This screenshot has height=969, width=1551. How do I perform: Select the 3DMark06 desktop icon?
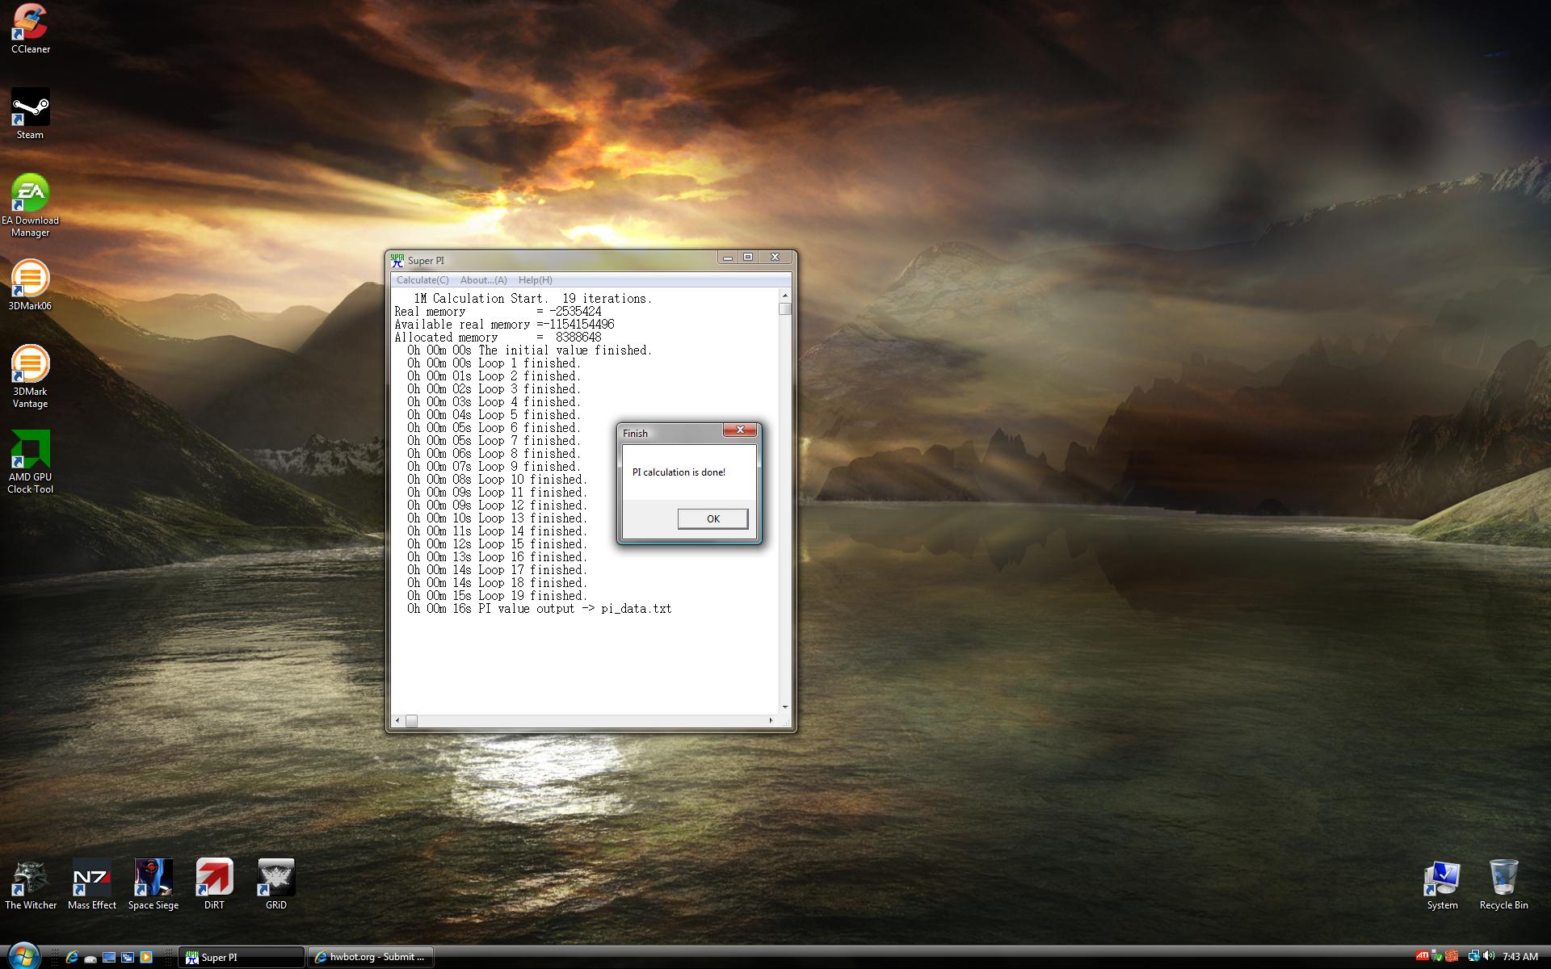coord(31,285)
